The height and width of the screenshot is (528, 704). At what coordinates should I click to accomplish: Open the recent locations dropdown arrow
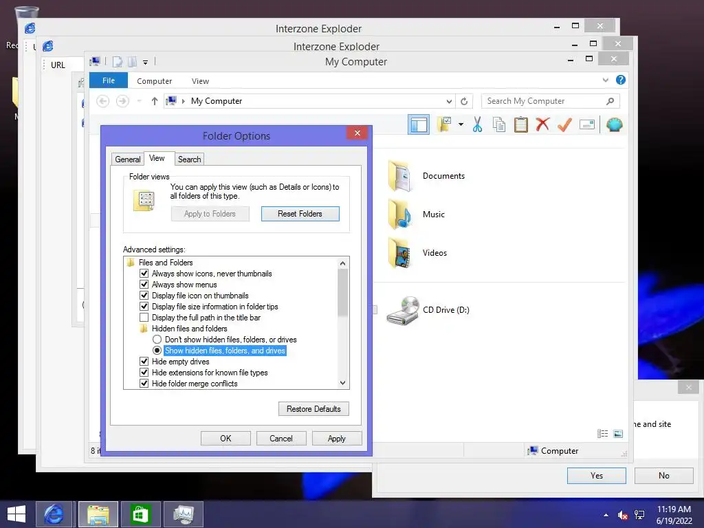pos(139,101)
